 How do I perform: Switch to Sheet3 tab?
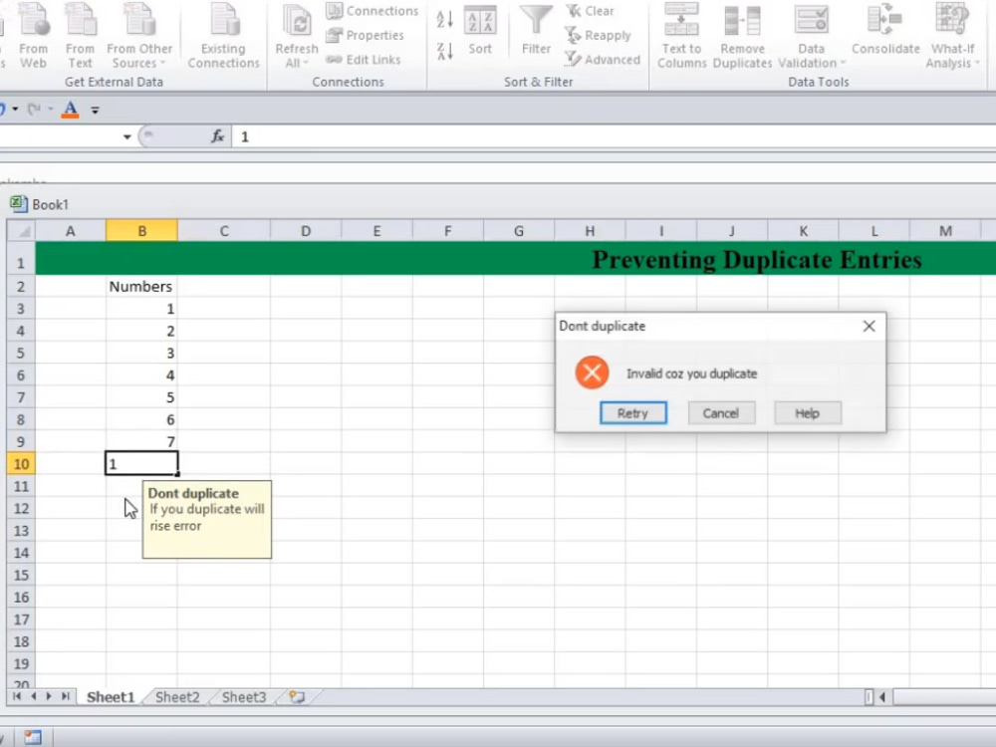[x=244, y=697]
